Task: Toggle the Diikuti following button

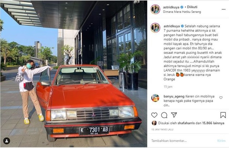Action: coord(192,7)
